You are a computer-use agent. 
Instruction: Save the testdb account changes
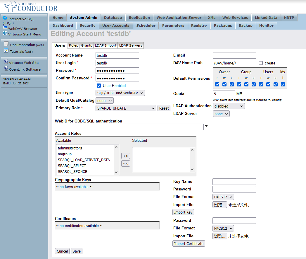coord(76,251)
